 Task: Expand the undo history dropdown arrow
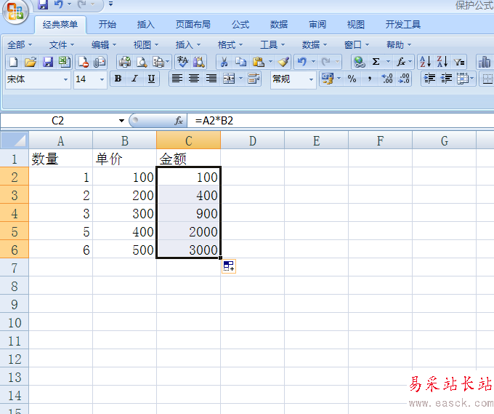point(314,62)
